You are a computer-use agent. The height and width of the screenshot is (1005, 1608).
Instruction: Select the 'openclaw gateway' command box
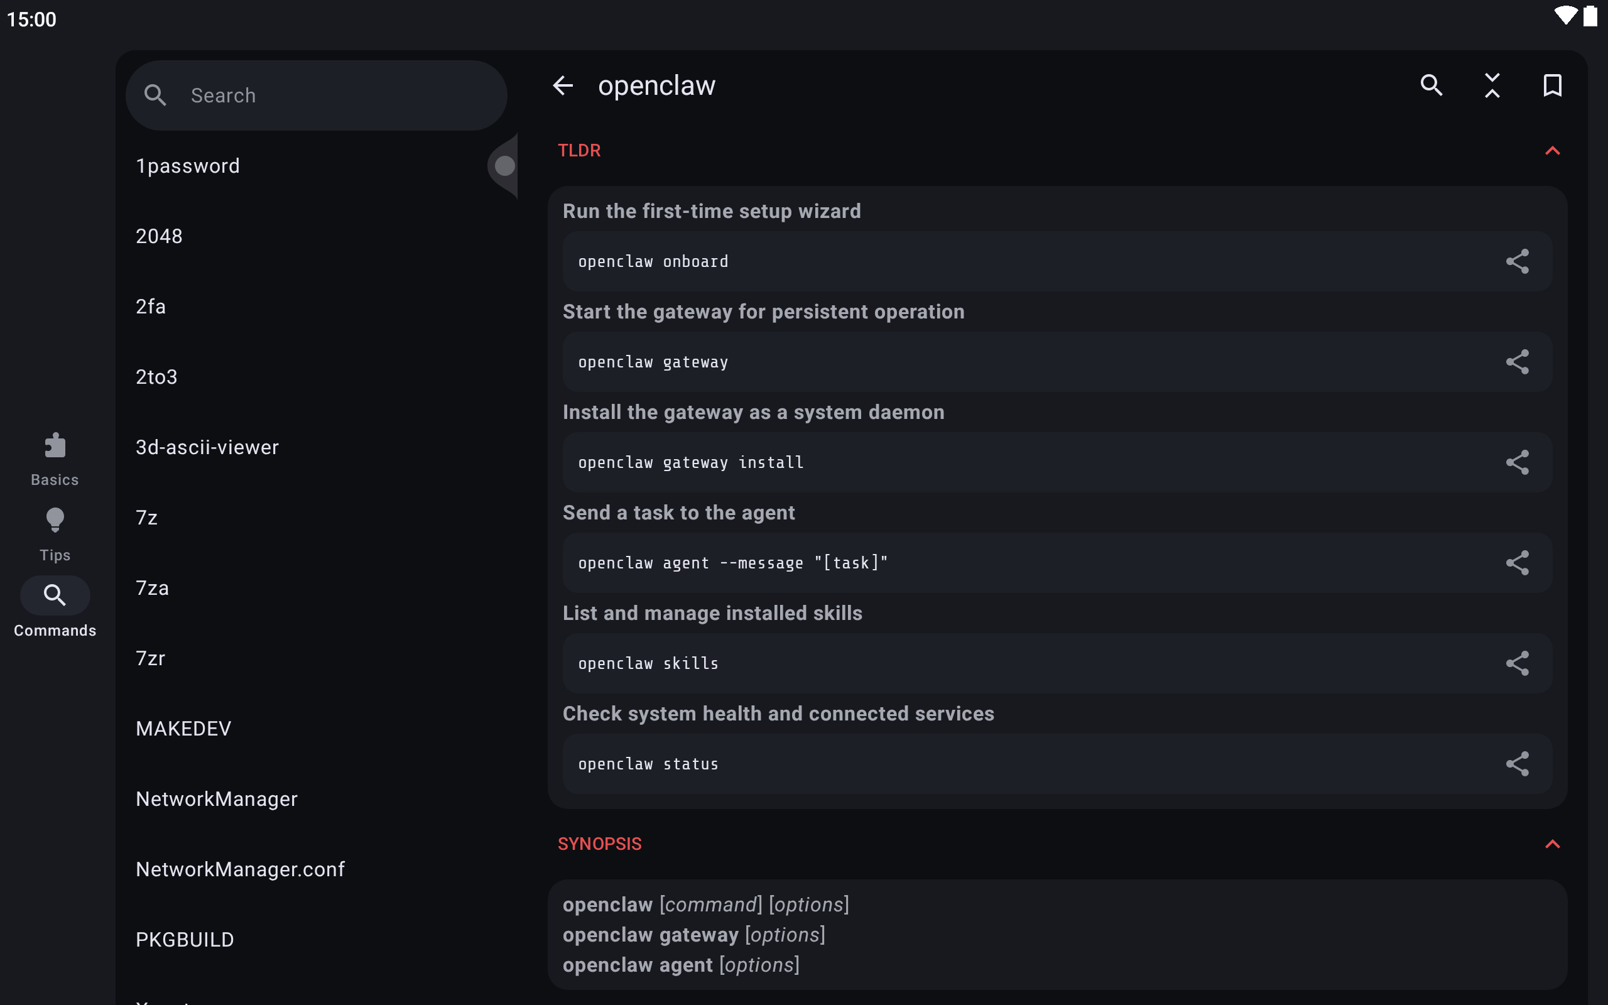[1057, 362]
